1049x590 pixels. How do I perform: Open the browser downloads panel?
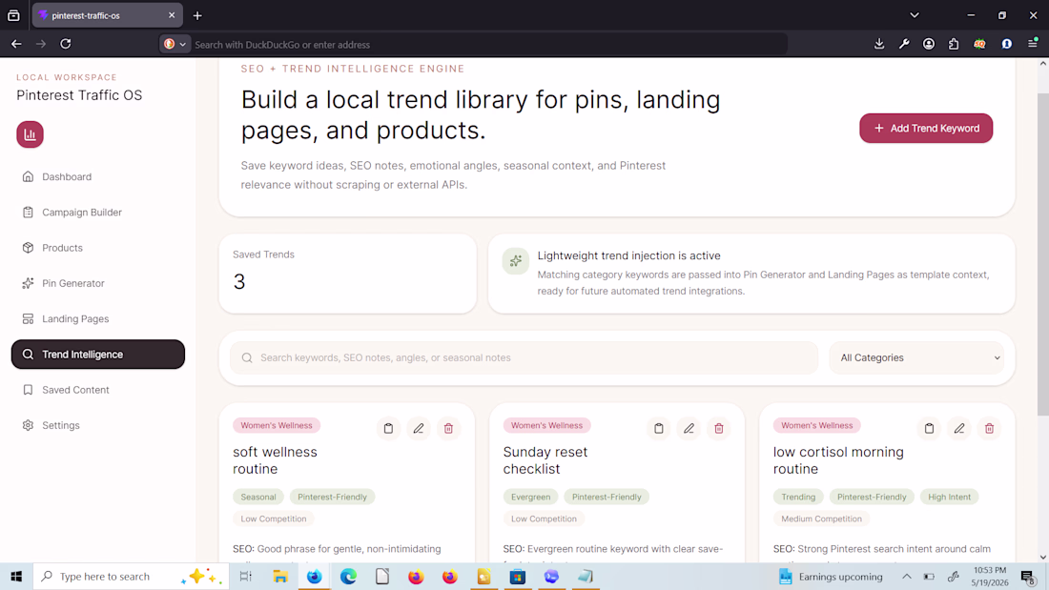pyautogui.click(x=879, y=44)
